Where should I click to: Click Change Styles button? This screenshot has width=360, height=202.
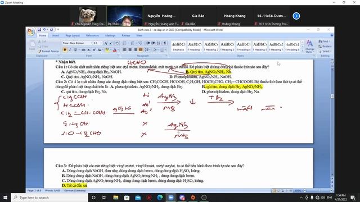click(x=310, y=47)
